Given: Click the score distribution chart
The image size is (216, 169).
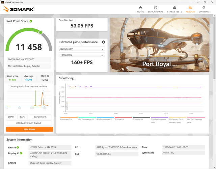Looking at the screenshot, I should [x=29, y=99].
